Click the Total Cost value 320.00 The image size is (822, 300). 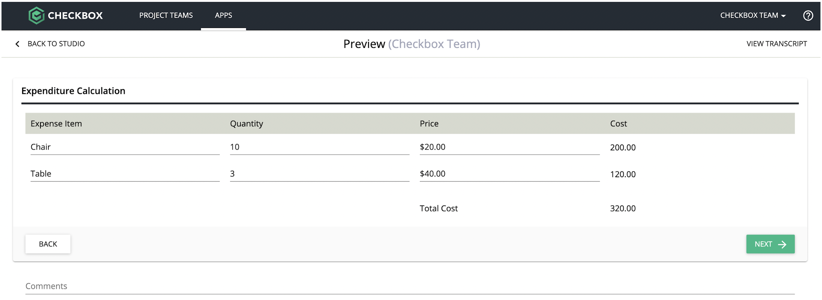click(x=622, y=208)
